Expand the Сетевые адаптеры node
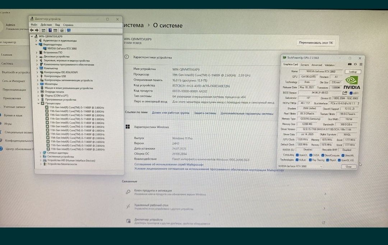The height and width of the screenshot is (245, 388). point(40,153)
